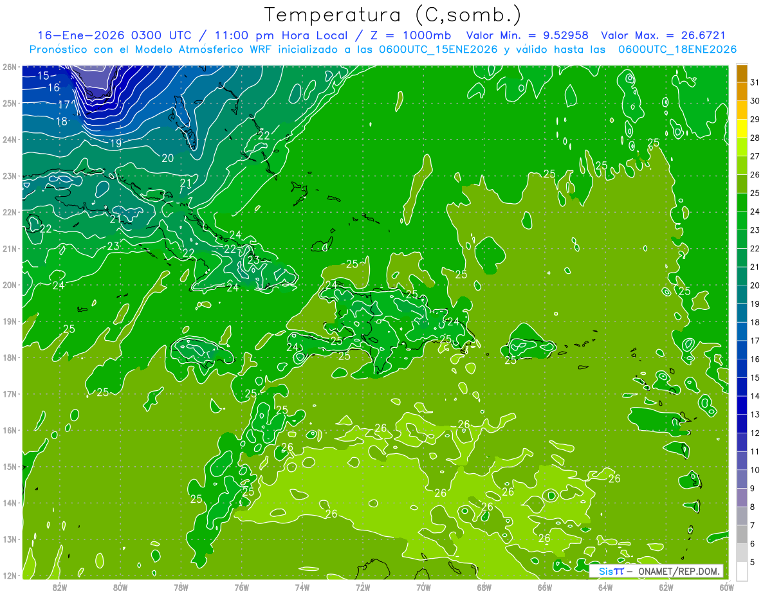Click the color scale label "11"
This screenshot has width=772, height=596.
click(755, 451)
